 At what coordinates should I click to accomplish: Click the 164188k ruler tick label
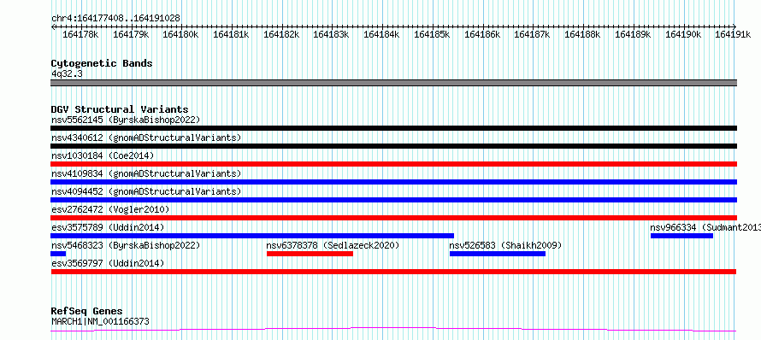[x=582, y=34]
